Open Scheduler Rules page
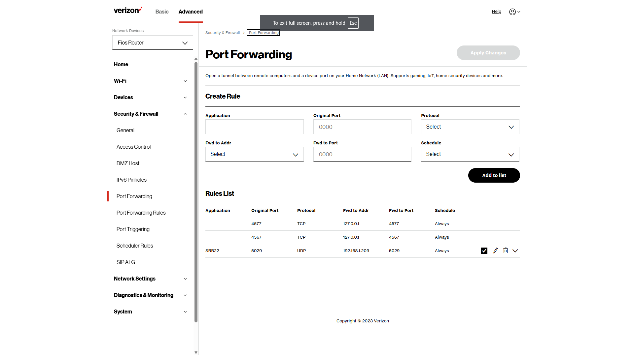The width and height of the screenshot is (634, 356). [135, 246]
